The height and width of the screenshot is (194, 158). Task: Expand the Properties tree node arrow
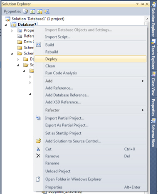[x=12, y=31]
